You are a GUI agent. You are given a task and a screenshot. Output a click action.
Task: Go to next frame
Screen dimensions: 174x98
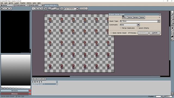coord(42,79)
